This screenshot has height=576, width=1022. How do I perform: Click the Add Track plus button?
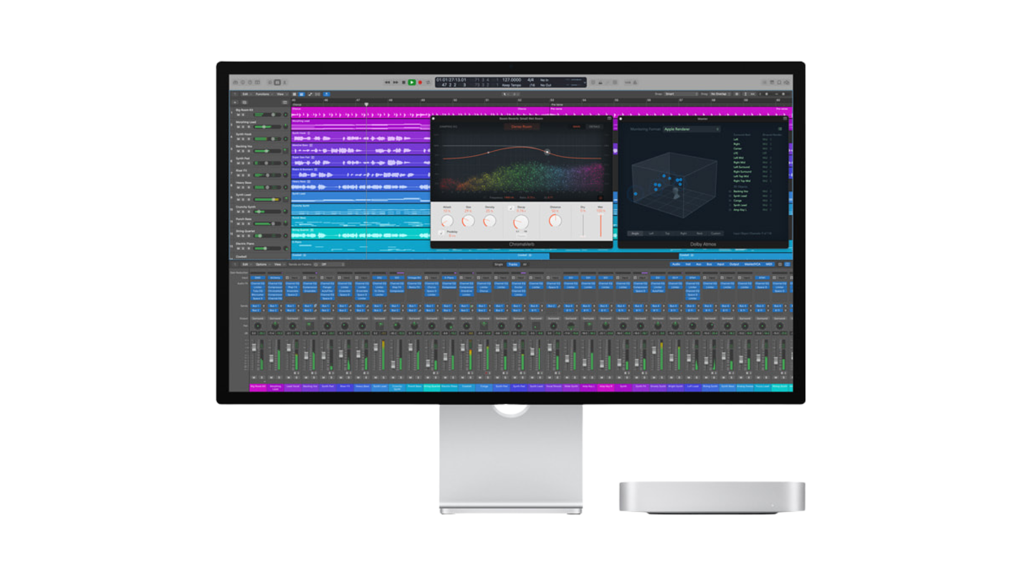click(x=235, y=102)
